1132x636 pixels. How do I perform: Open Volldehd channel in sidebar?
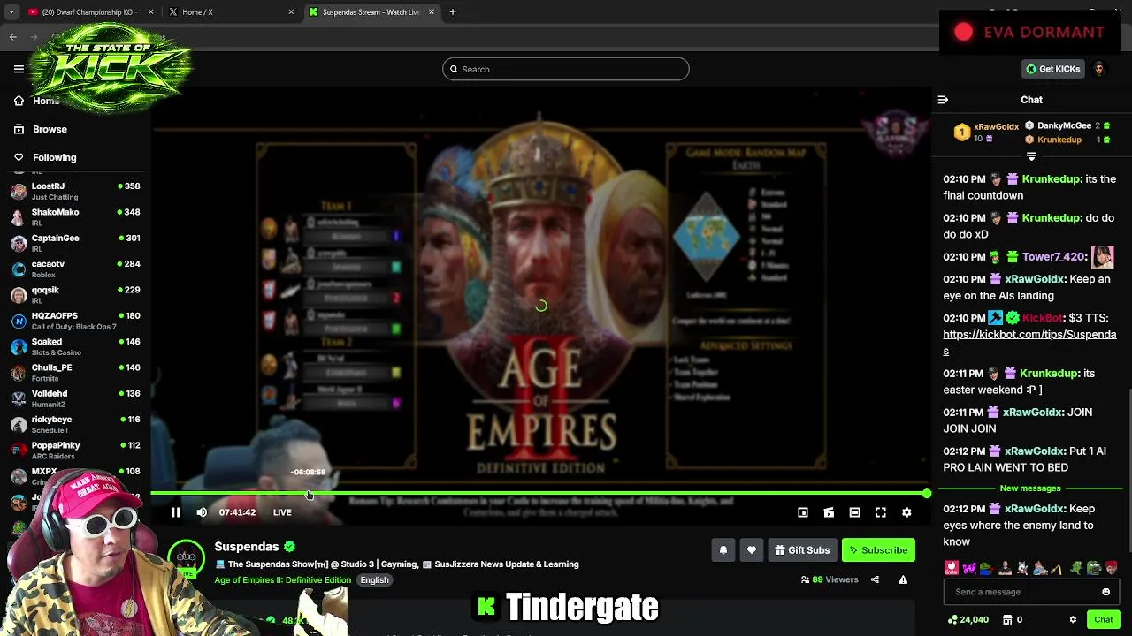pos(75,398)
